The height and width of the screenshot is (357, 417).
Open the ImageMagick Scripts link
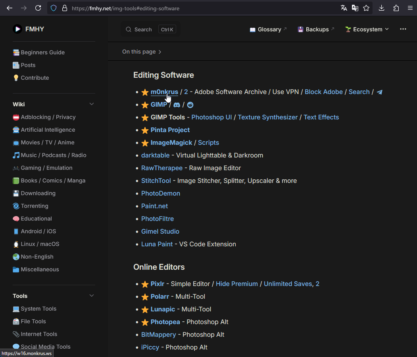click(x=209, y=143)
